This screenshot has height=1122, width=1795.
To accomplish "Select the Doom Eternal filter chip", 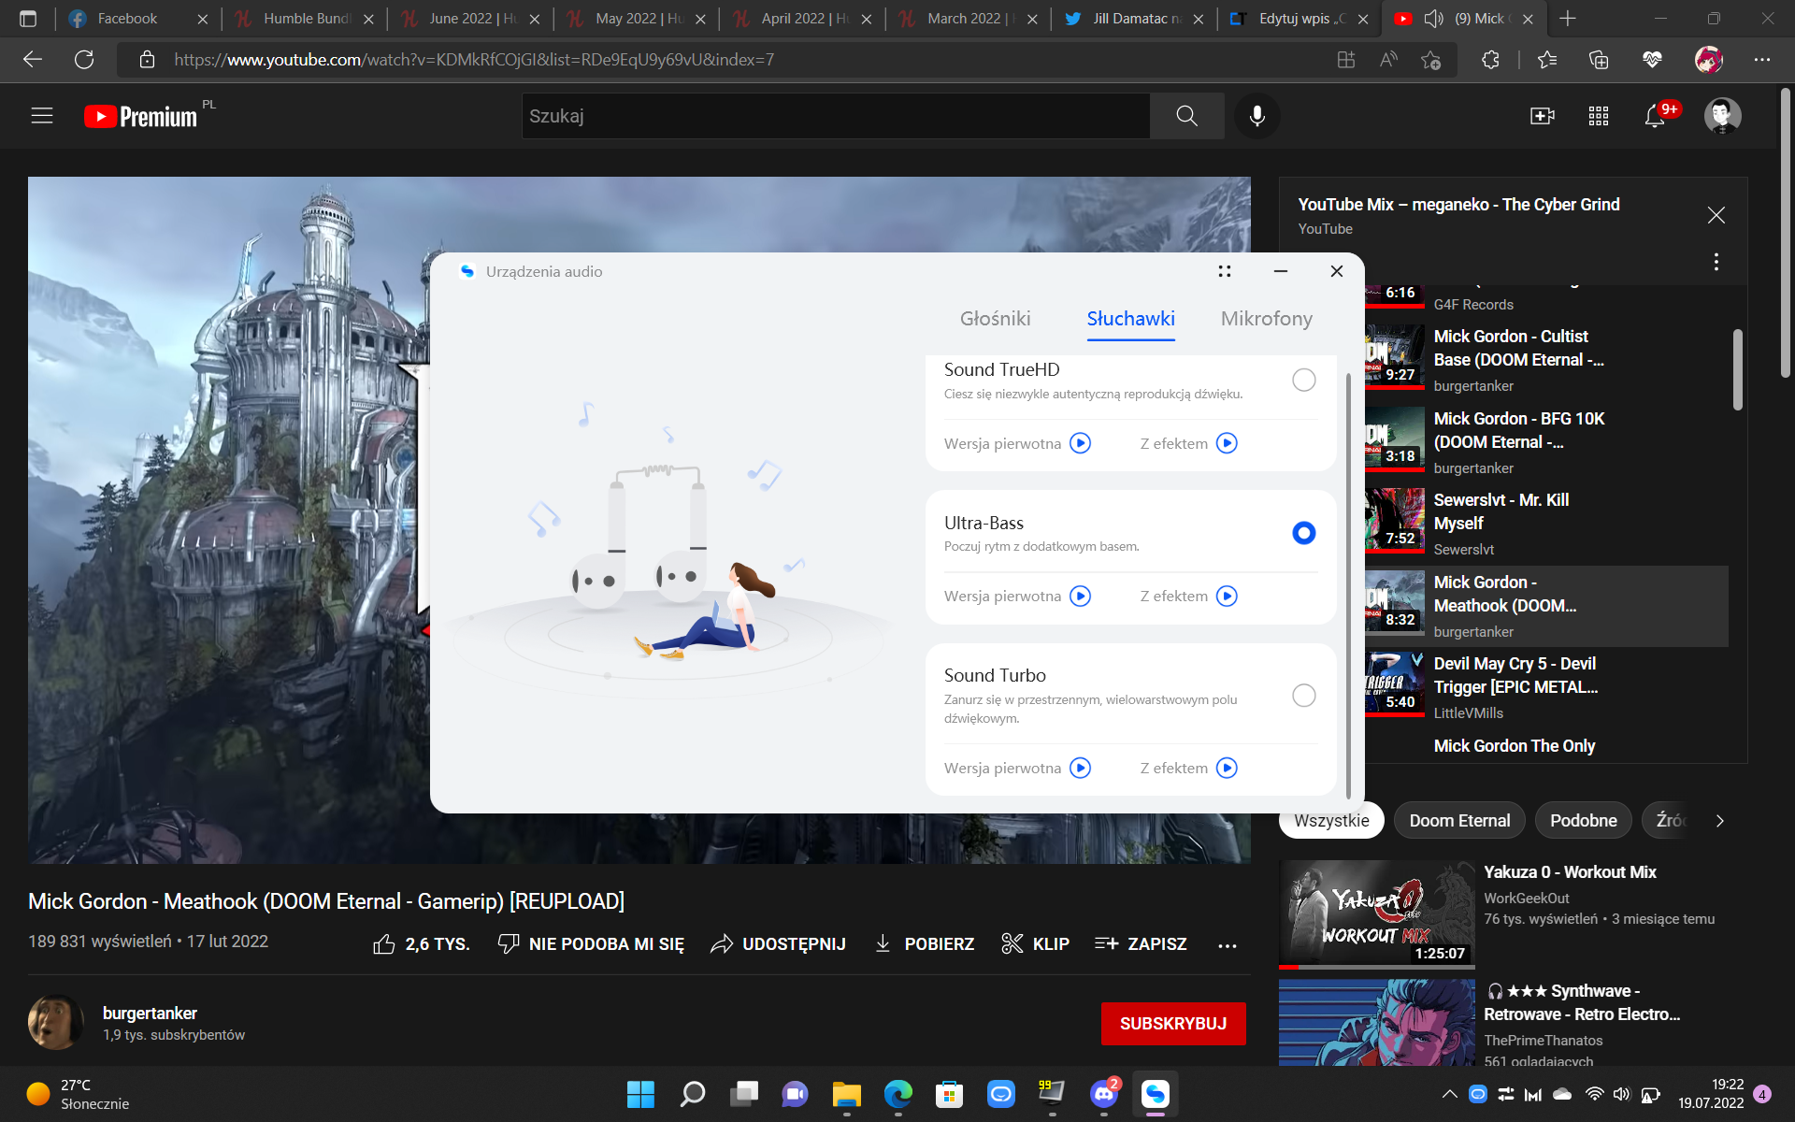I will [x=1459, y=821].
